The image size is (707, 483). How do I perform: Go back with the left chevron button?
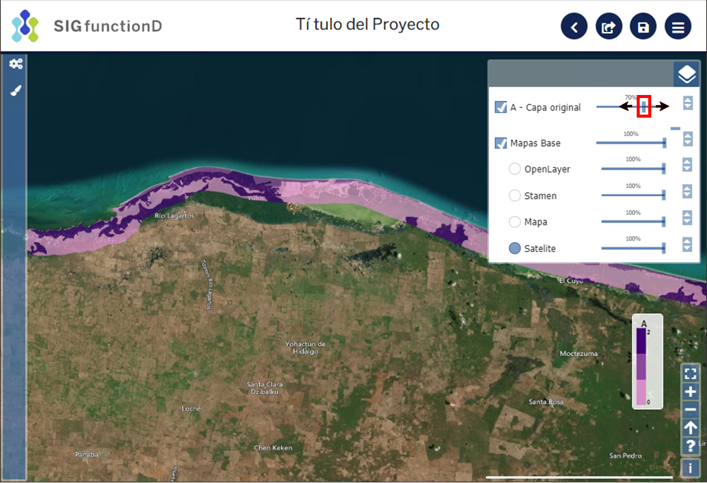tap(574, 26)
